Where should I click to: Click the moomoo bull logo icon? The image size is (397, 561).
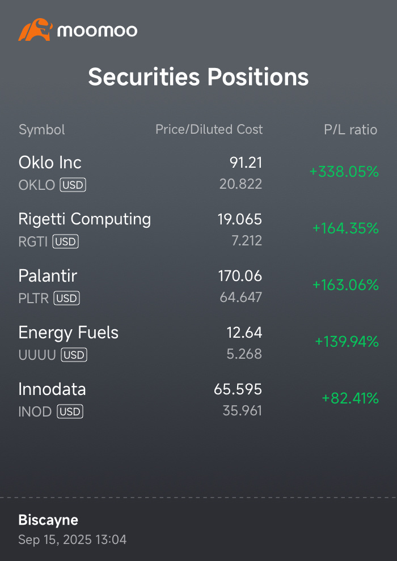click(35, 29)
